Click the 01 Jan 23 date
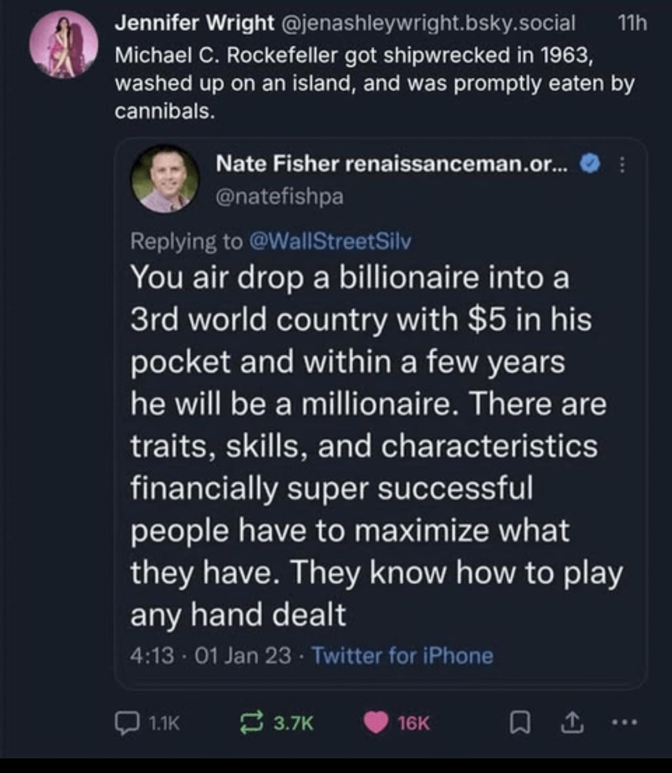 (242, 655)
